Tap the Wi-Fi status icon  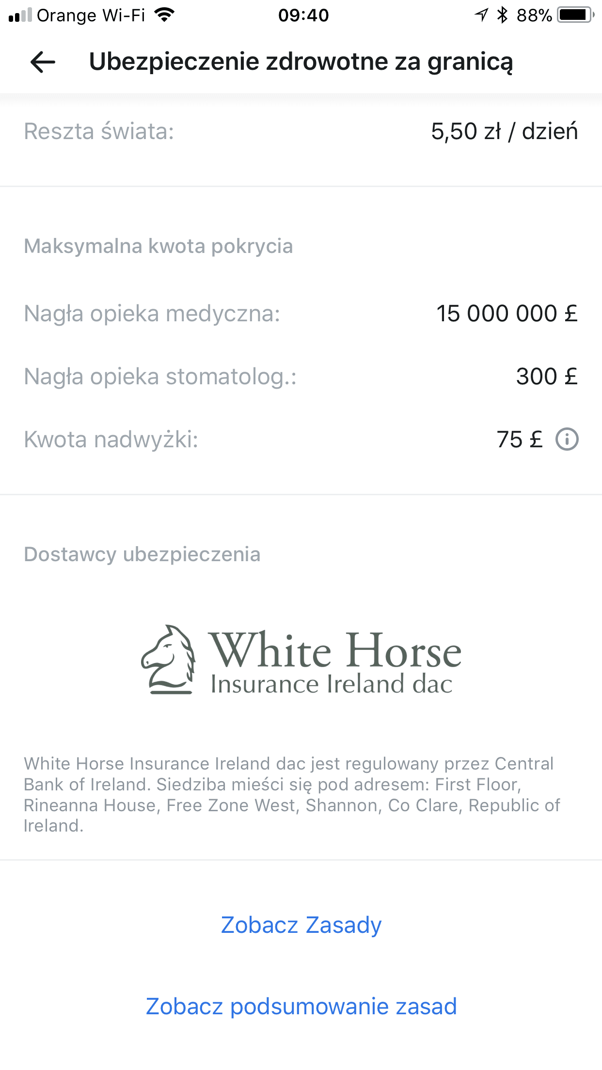164,15
